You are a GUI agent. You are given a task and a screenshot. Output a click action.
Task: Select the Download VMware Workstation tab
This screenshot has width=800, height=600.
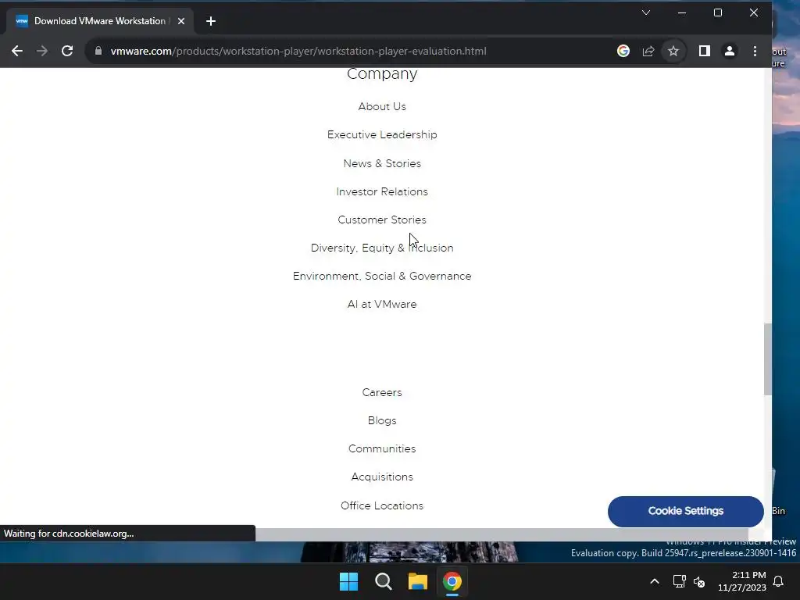coord(99,21)
